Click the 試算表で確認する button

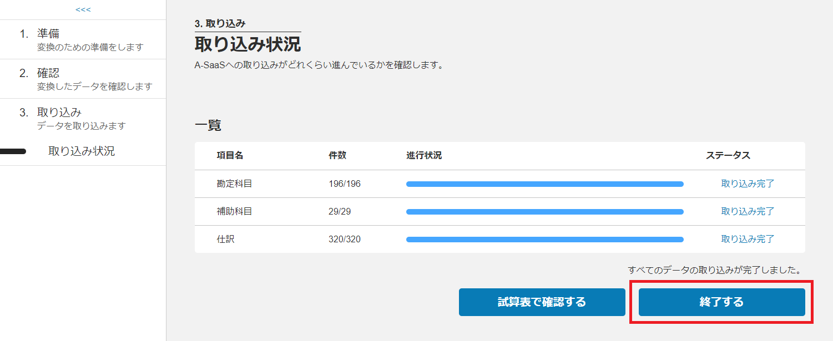pos(542,302)
